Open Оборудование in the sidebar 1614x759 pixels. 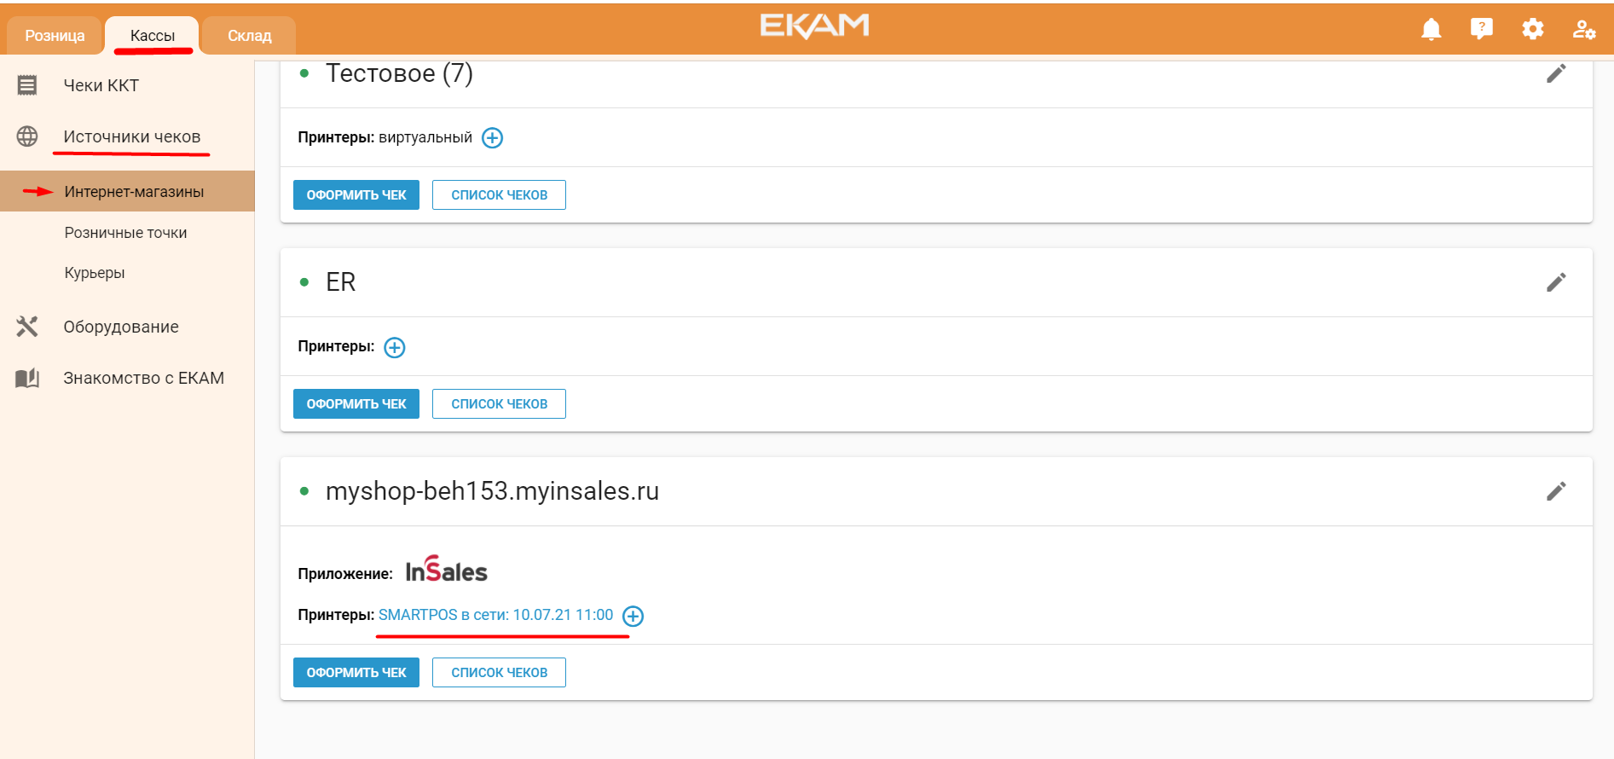pyautogui.click(x=121, y=327)
